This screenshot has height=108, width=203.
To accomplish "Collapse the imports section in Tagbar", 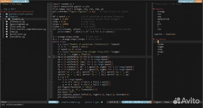I will [x=154, y=9].
